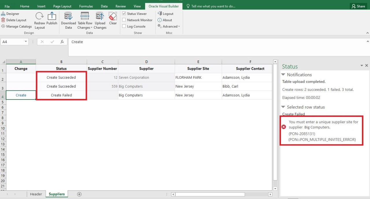This screenshot has height=199, width=370.
Task: Open the Designer tool
Action: 10,14
